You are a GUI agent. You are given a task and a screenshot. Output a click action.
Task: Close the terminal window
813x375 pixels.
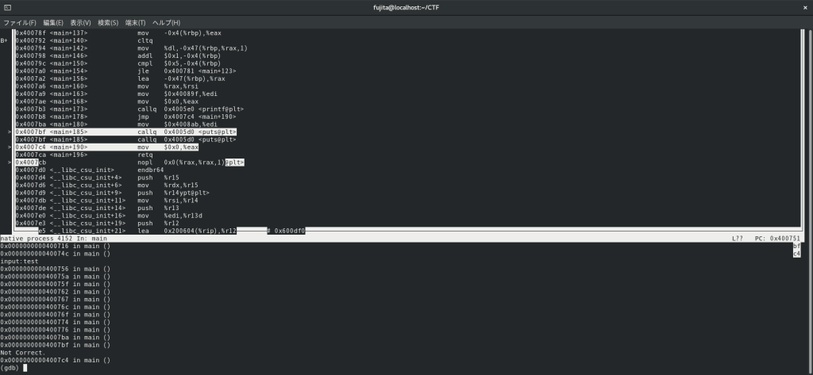tap(803, 7)
